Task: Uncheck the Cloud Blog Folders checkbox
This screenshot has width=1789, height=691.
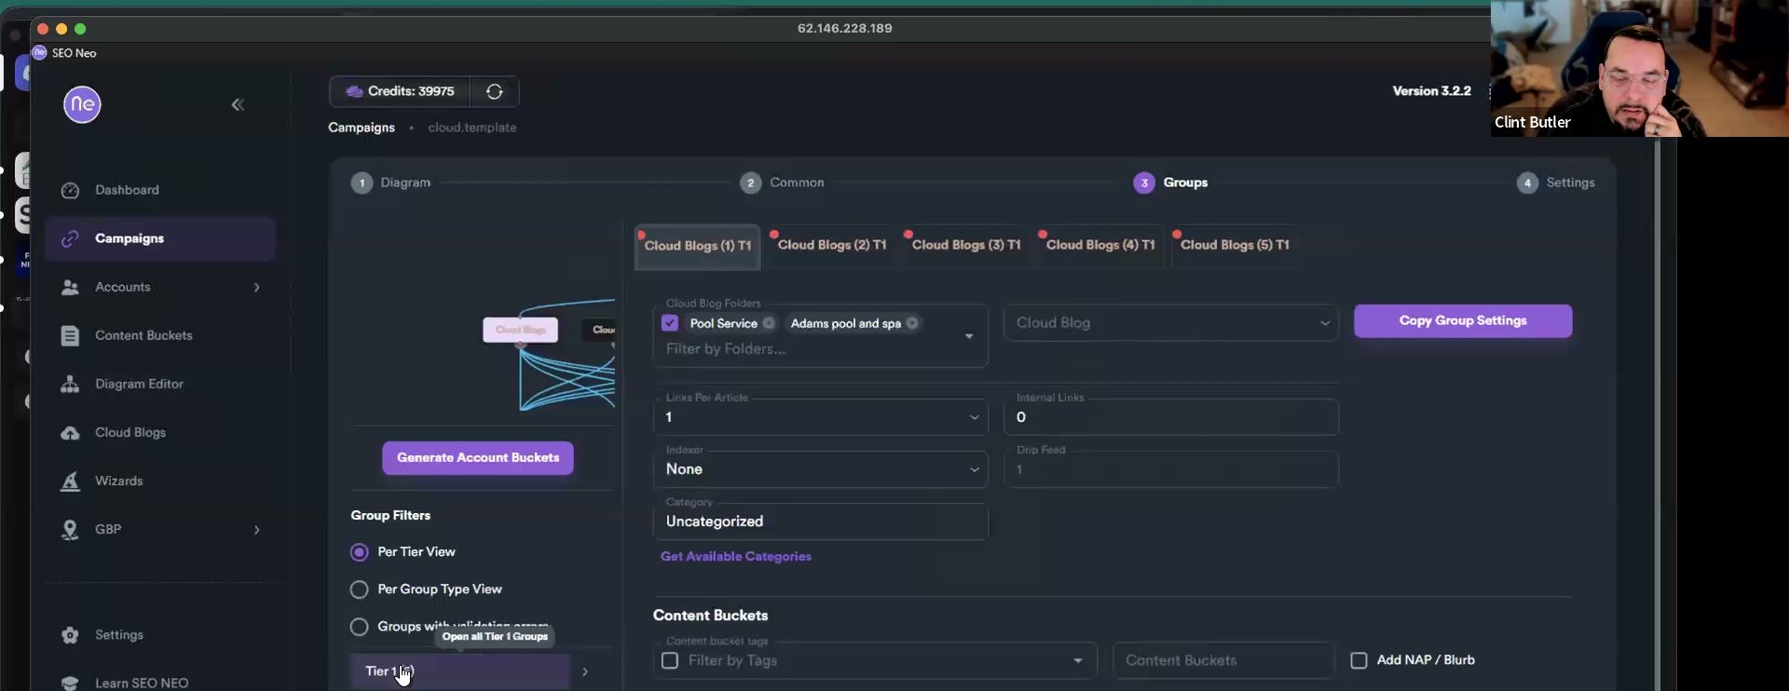Action: 670,323
